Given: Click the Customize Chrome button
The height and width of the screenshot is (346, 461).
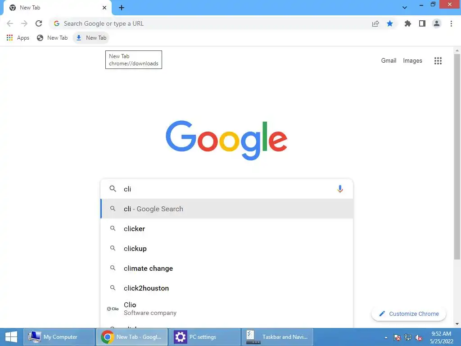Looking at the screenshot, I should 409,314.
